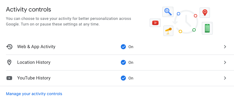This screenshot has width=234, height=101.
Task: Click the yellow microphone illustration icon
Action: pyautogui.click(x=168, y=31)
